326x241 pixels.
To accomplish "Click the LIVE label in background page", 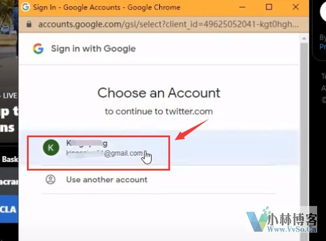I will 9,96.
